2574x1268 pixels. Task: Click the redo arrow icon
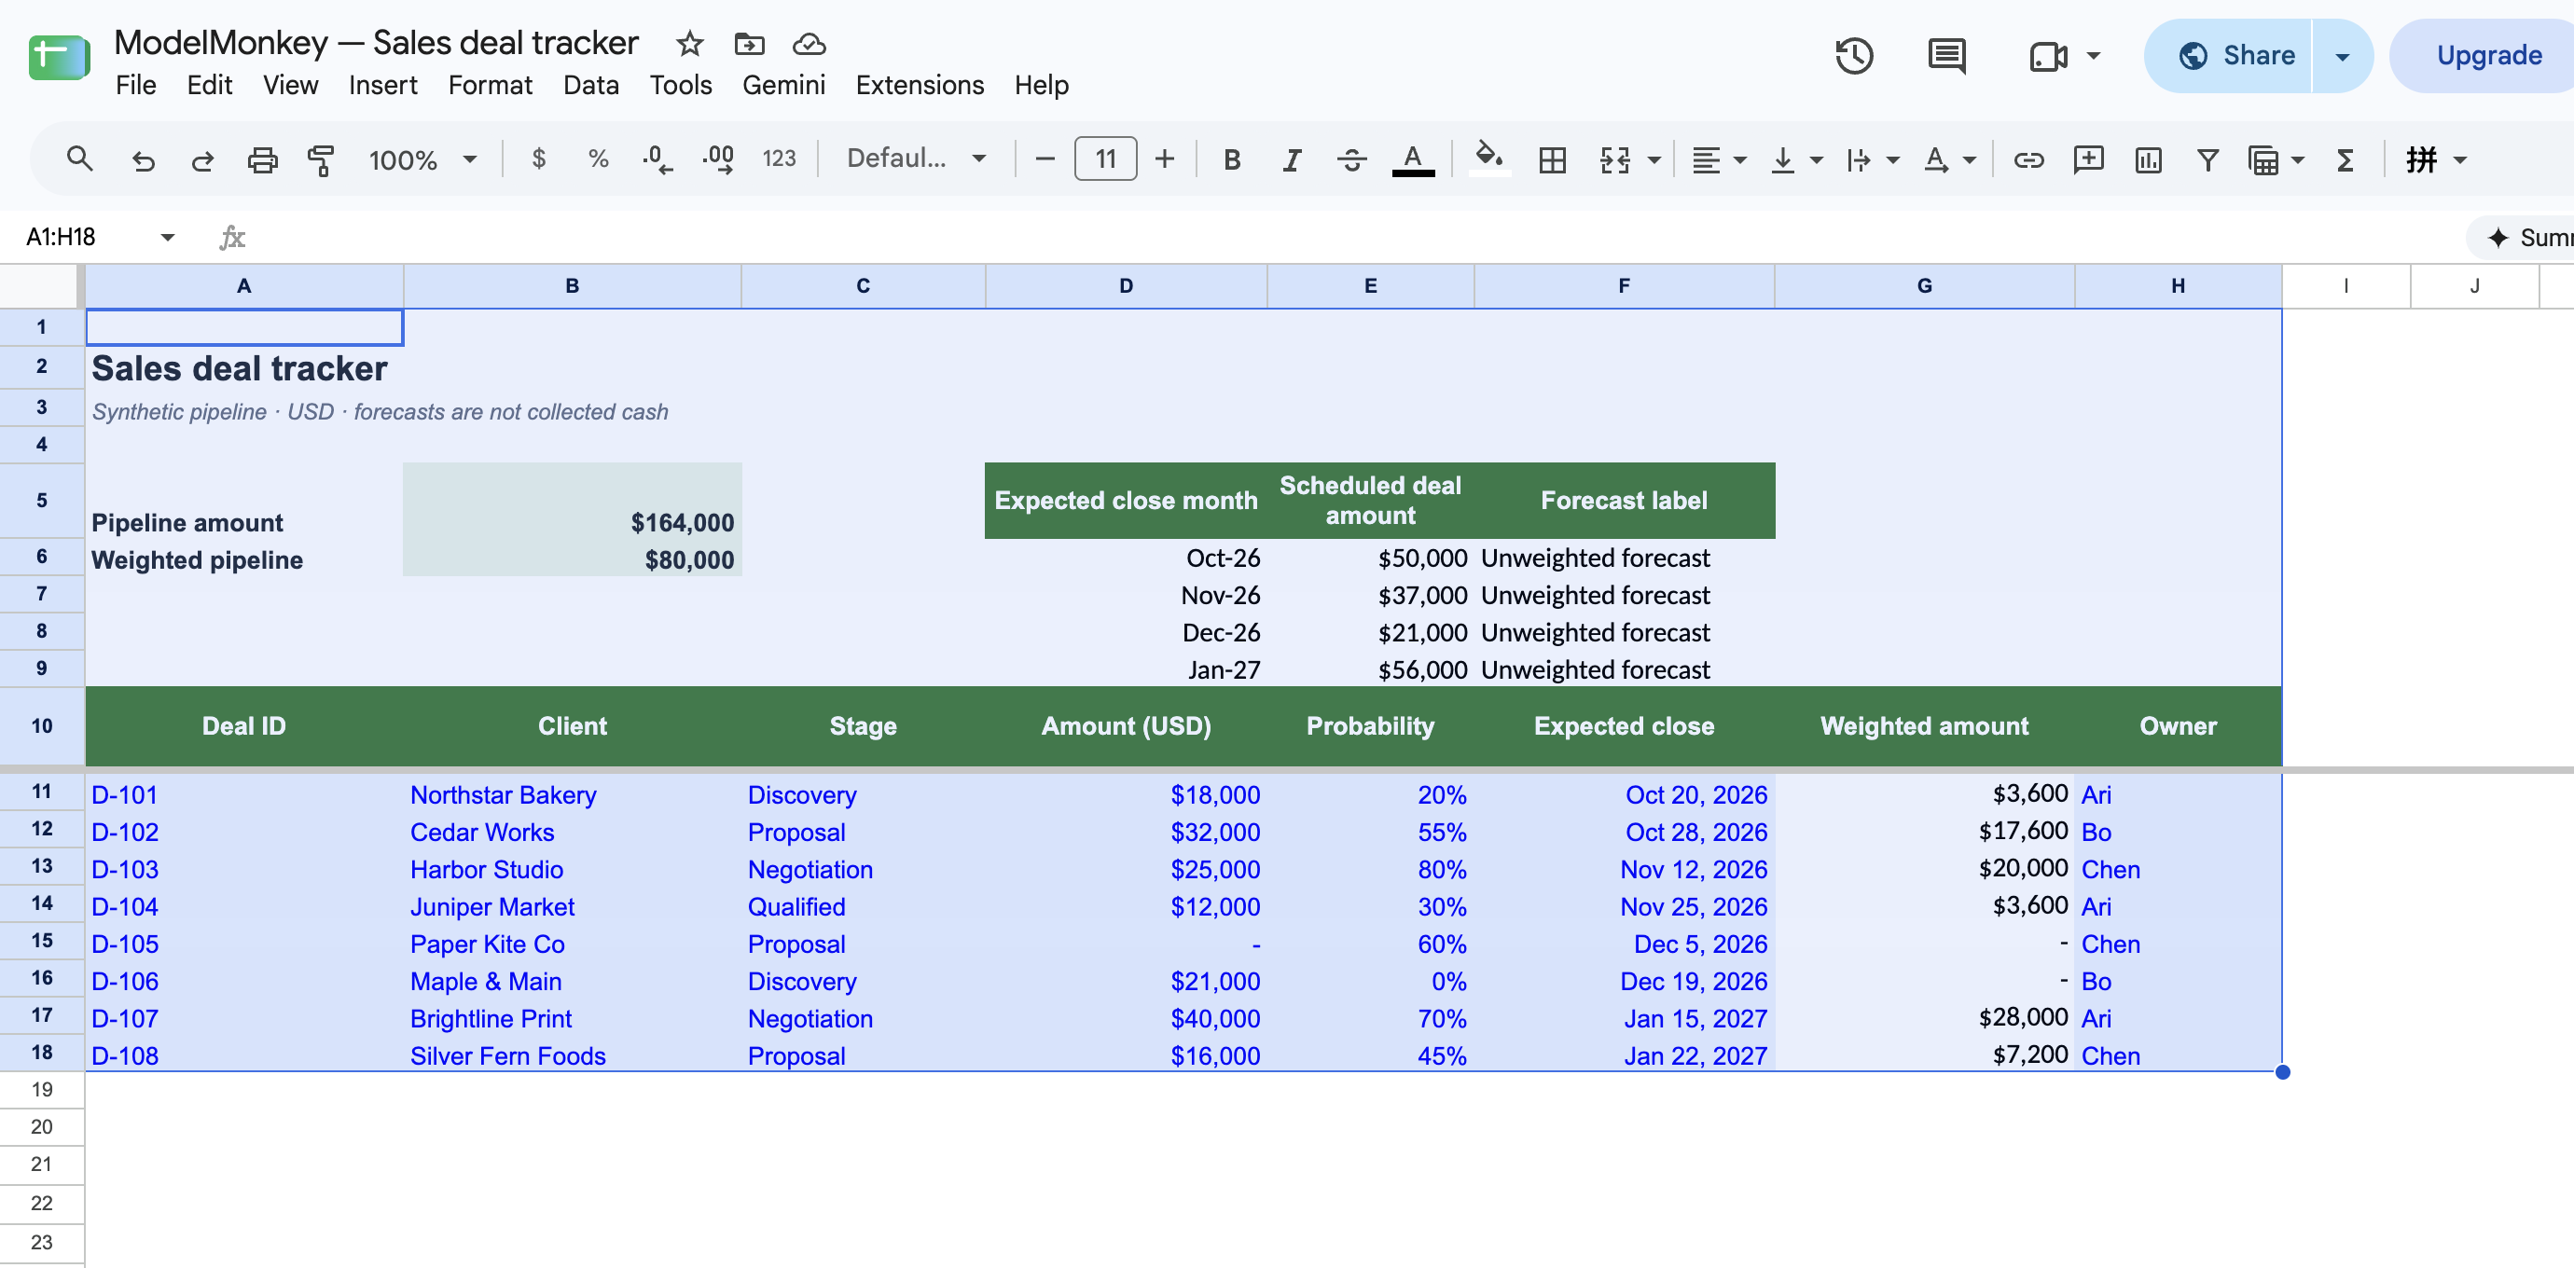click(203, 159)
